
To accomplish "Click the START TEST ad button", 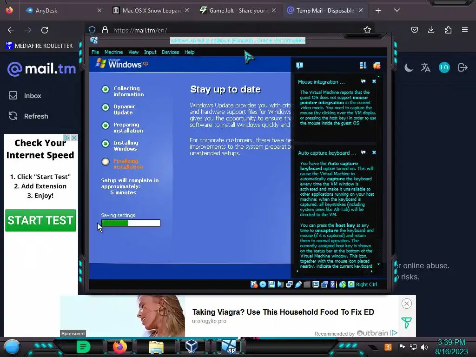I will [x=40, y=220].
